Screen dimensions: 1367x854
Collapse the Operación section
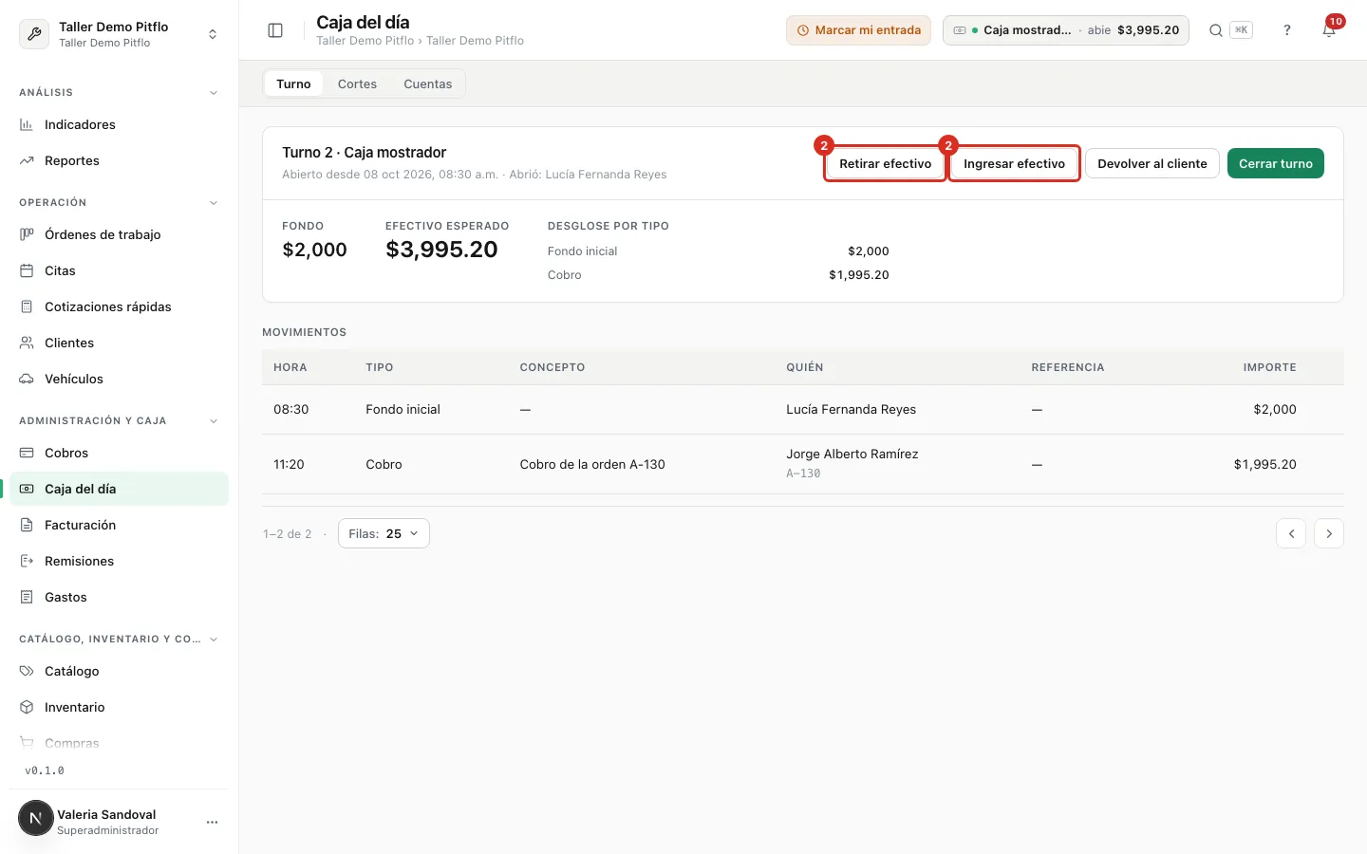tap(214, 203)
